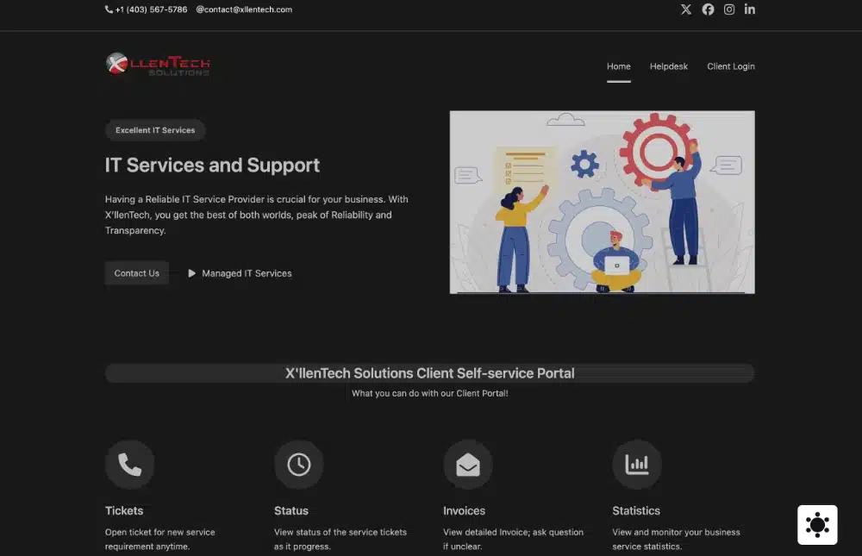Select the Home menu item
This screenshot has height=556, width=862.
(x=618, y=66)
